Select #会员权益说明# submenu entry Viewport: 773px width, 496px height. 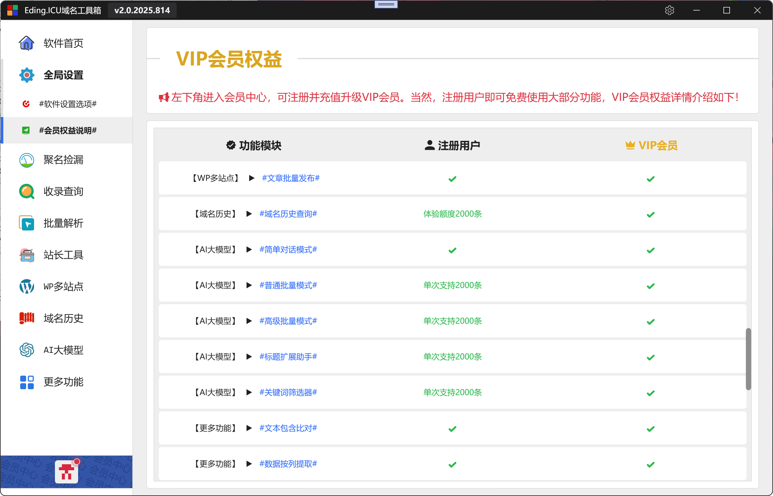click(66, 130)
